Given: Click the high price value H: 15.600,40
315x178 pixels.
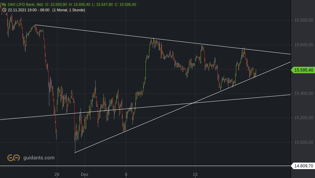Looking at the screenshot, I should tap(79, 4).
